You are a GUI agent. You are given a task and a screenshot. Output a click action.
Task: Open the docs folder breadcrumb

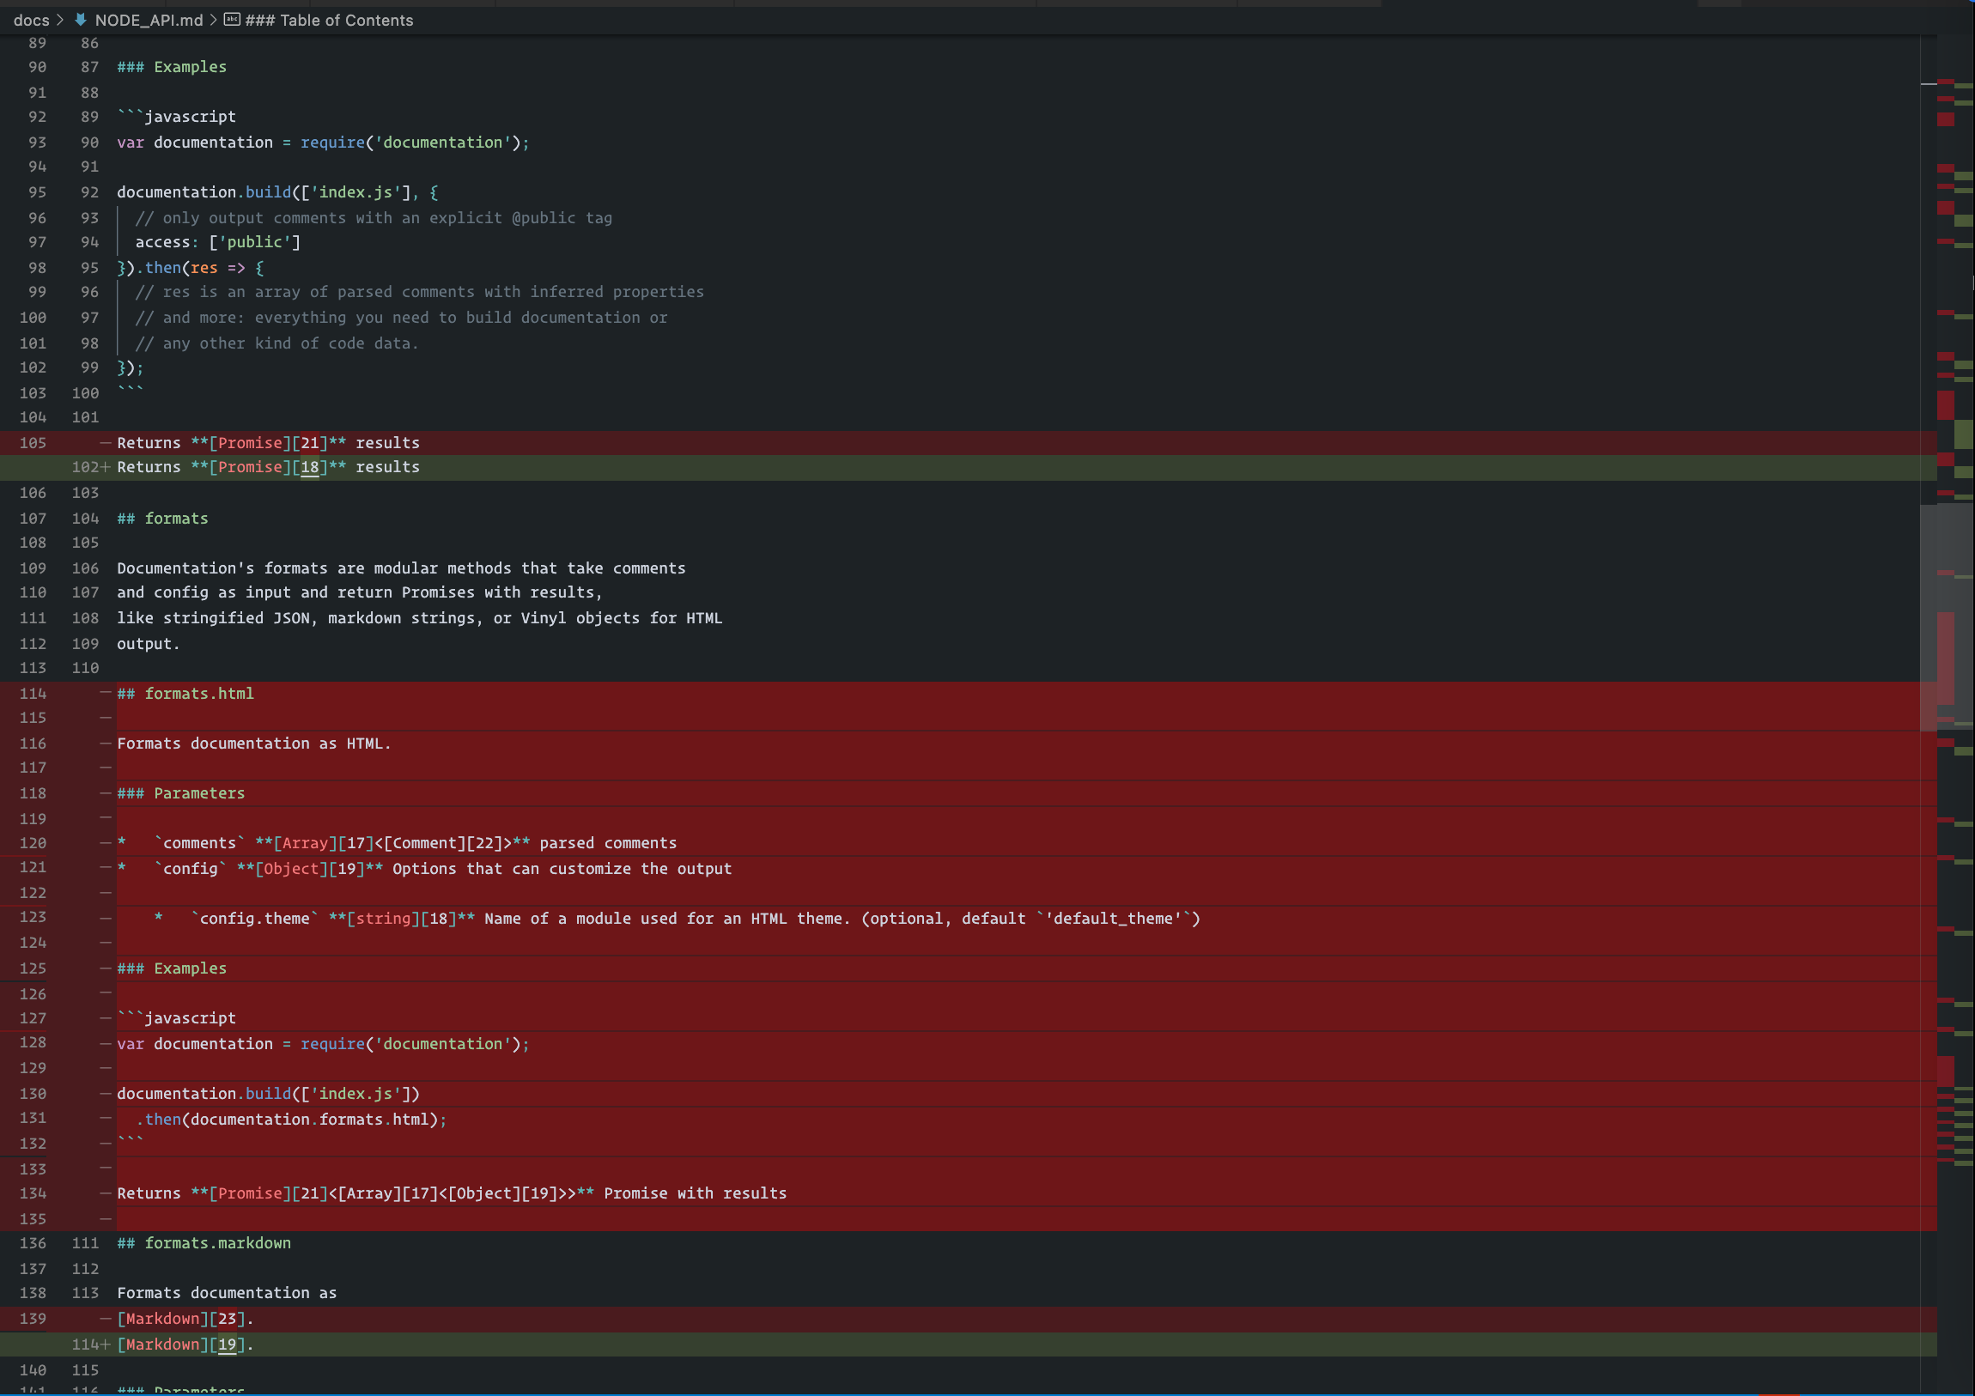31,20
